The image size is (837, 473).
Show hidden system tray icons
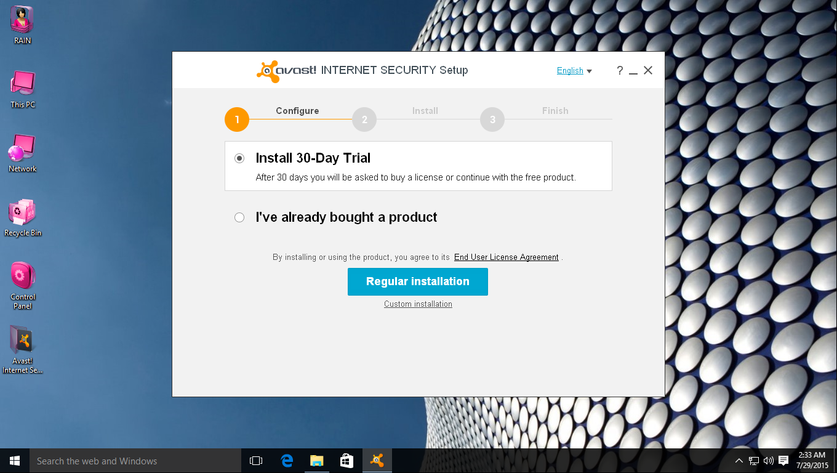[739, 461]
